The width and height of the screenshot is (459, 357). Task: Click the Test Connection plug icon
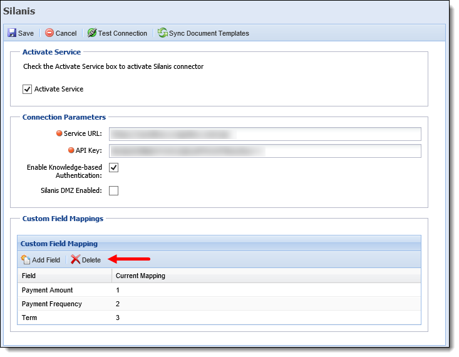[92, 33]
